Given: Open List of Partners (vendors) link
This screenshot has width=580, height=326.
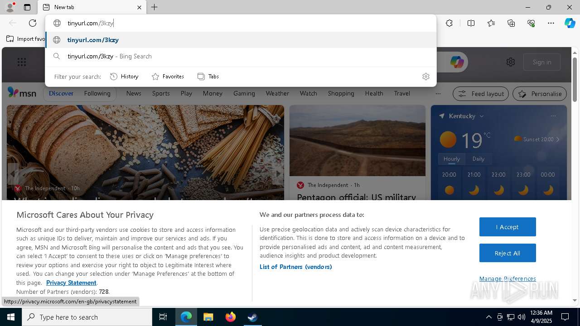Looking at the screenshot, I should [x=296, y=267].
